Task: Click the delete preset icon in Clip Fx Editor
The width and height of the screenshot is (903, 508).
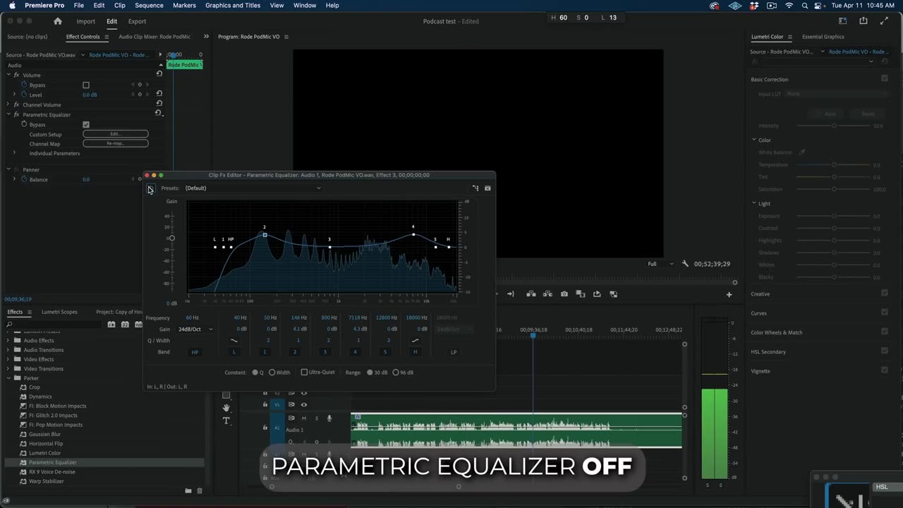Action: (487, 188)
